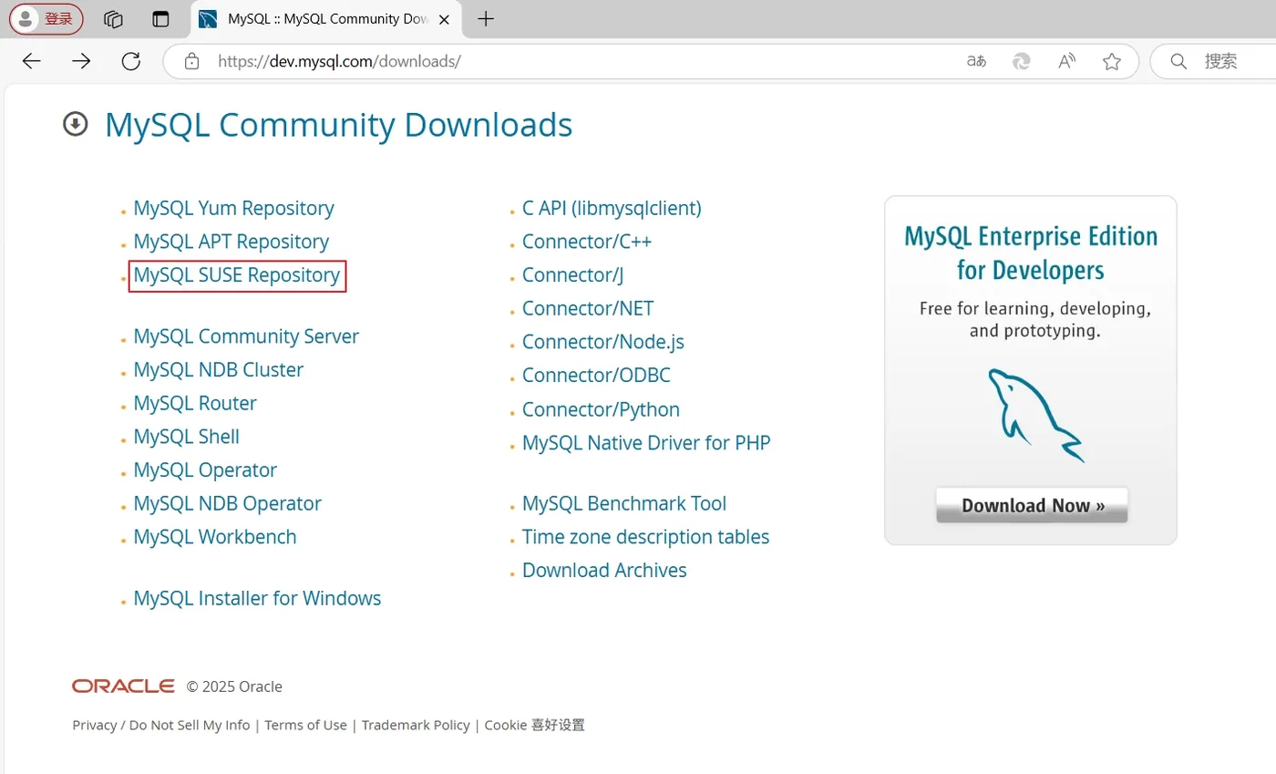Open MySQL NDB Operator link

tap(228, 503)
